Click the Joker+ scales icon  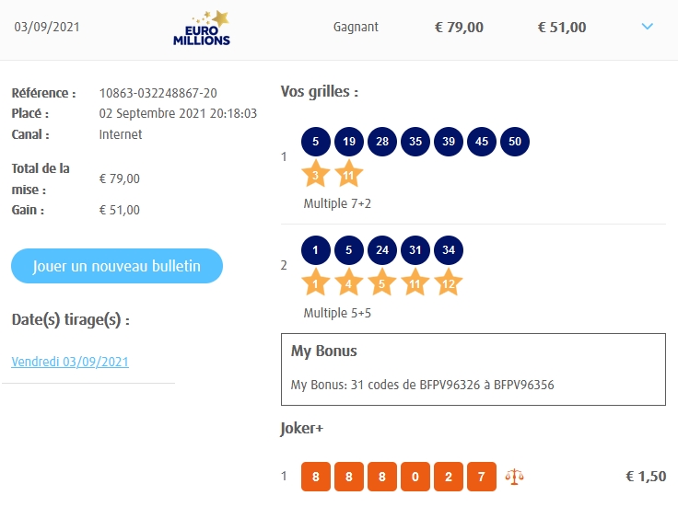pos(514,477)
